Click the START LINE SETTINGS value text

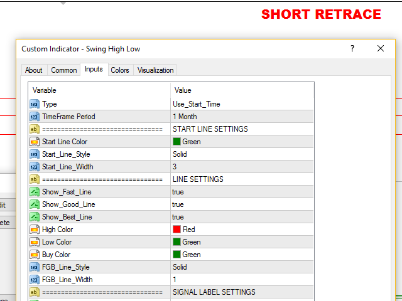pyautogui.click(x=210, y=129)
